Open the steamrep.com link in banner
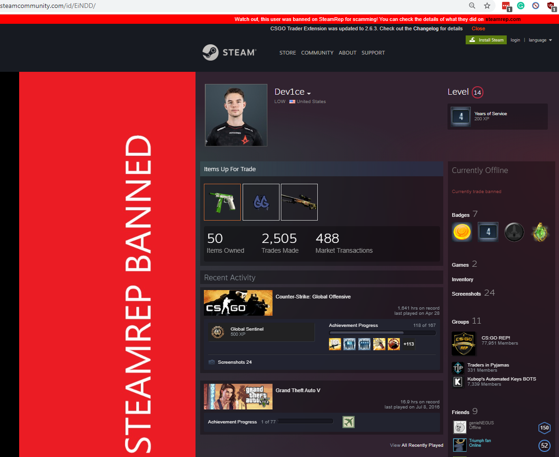This screenshot has height=457, width=559. click(503, 19)
